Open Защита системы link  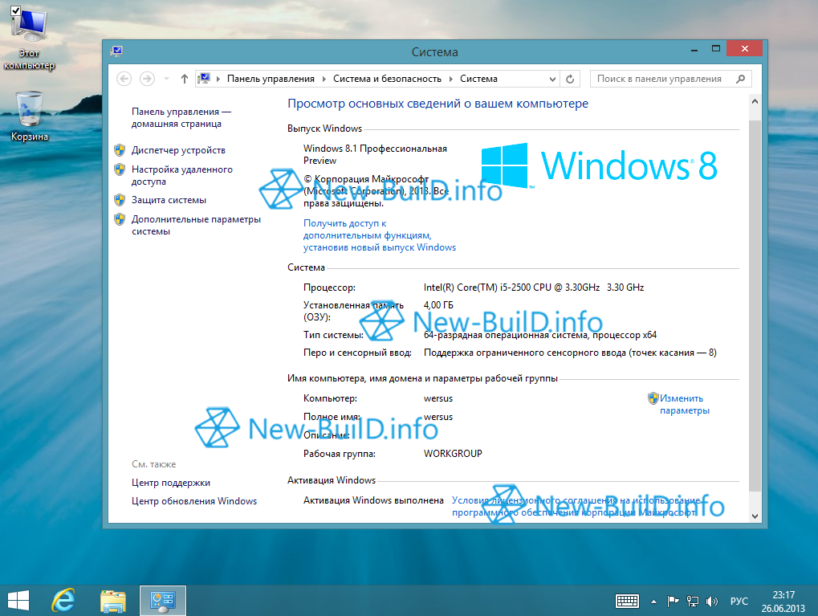(169, 200)
